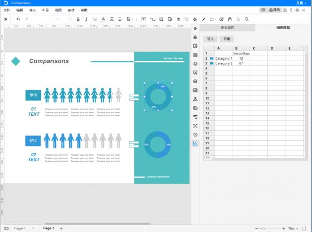
Task: Open the 插入 menu
Action: click(33, 10)
